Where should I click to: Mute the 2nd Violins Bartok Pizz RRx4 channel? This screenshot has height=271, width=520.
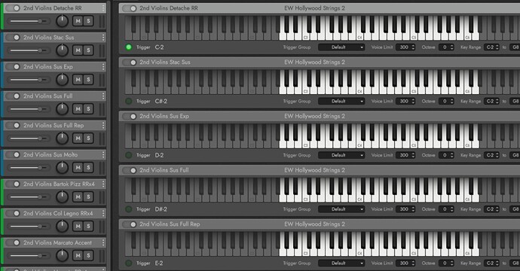click(78, 196)
